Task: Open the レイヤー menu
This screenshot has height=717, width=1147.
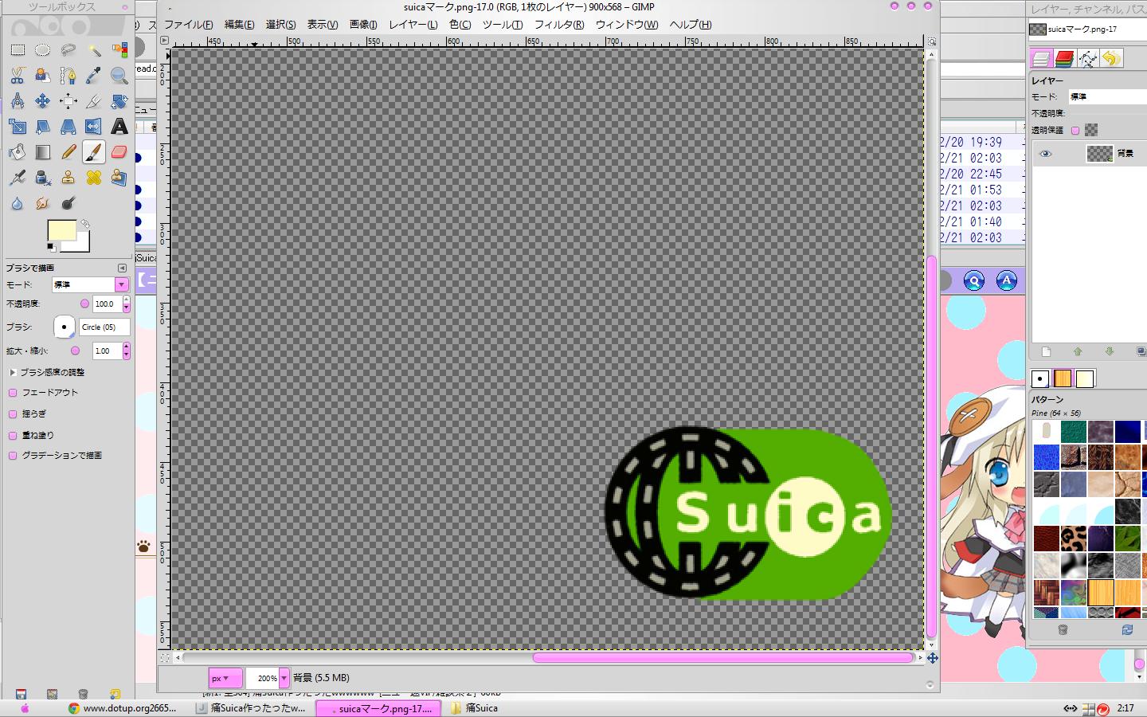Action: click(x=413, y=25)
